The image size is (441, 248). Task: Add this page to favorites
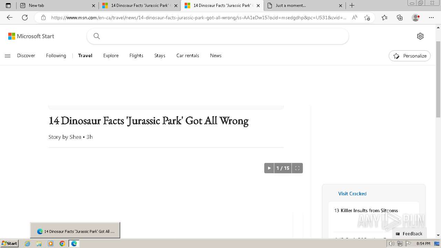click(x=367, y=18)
